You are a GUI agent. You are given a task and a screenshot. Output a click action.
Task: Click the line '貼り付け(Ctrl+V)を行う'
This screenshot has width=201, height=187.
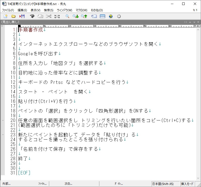click(x=46, y=101)
